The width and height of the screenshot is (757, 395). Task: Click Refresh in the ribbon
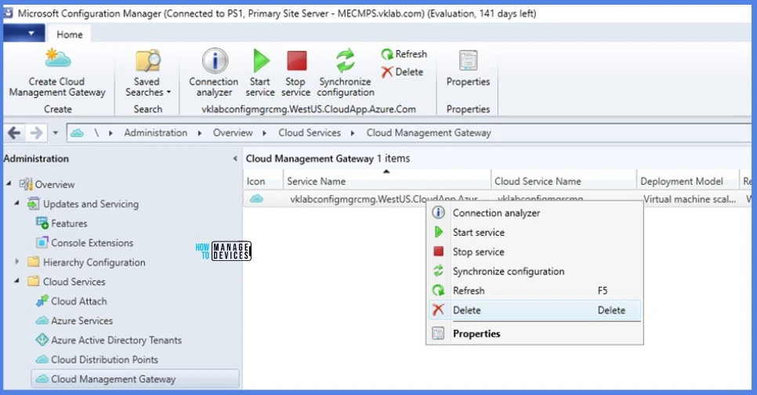pos(404,54)
